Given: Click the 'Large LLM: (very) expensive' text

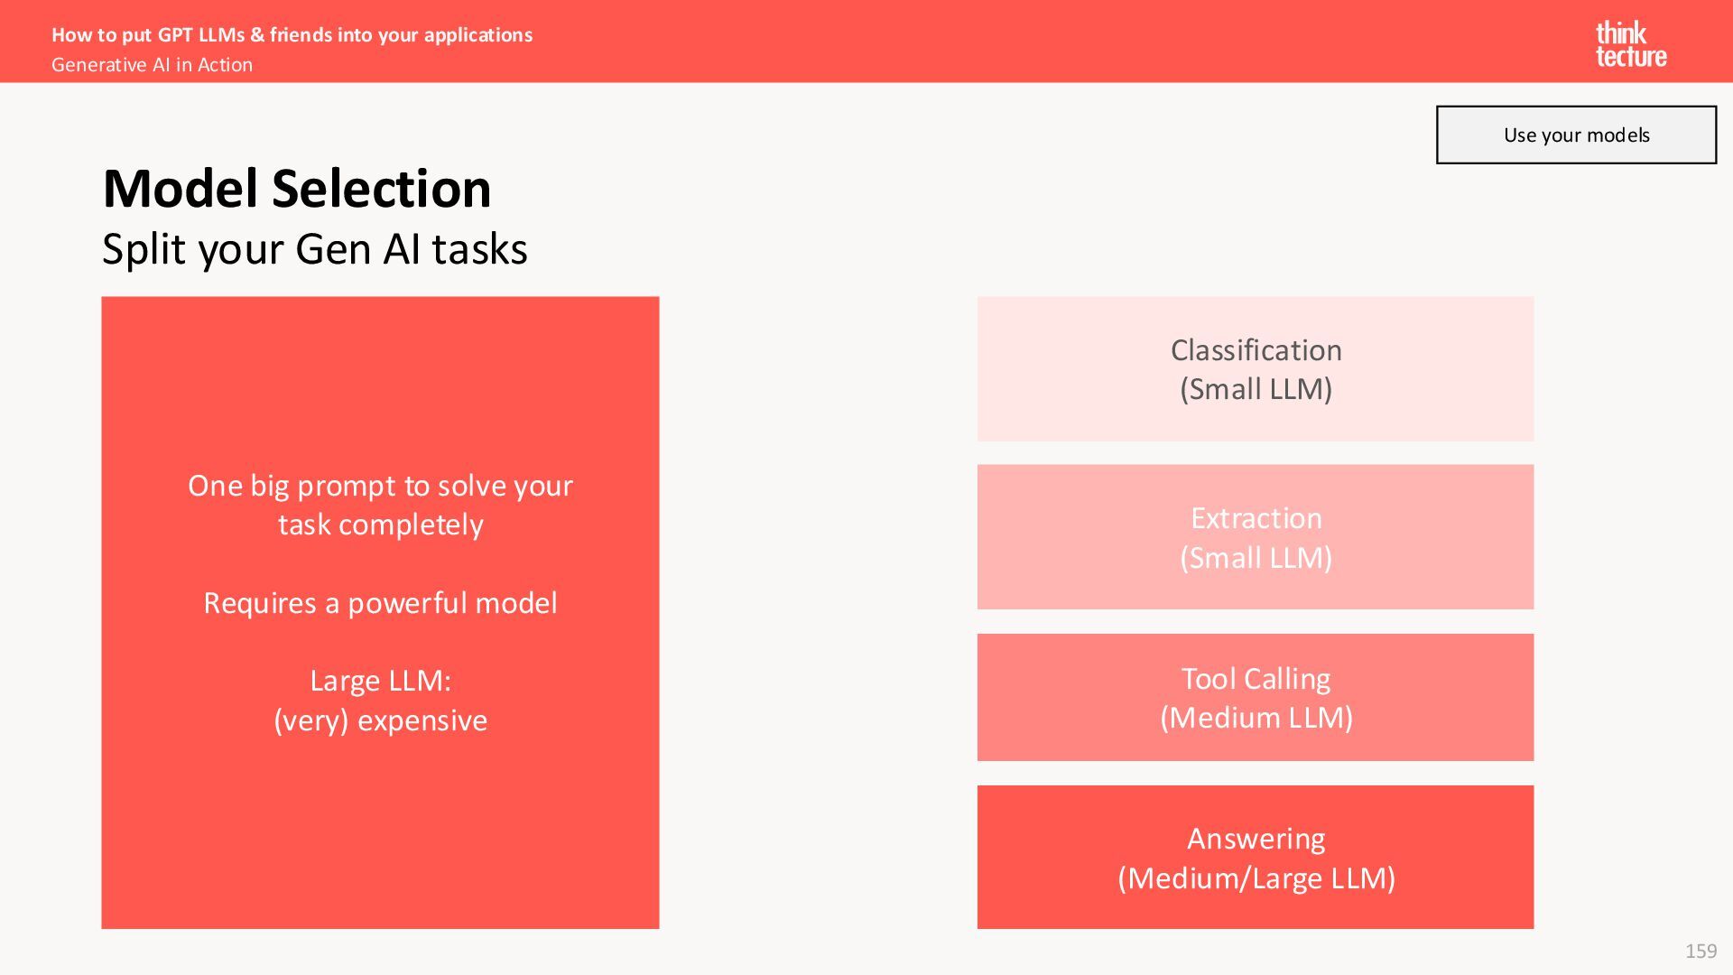Looking at the screenshot, I should click(x=380, y=701).
